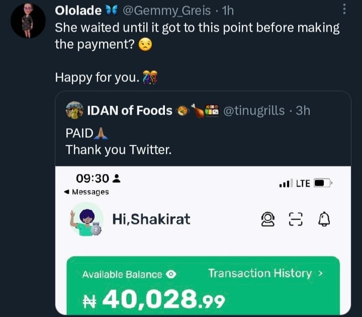This screenshot has height=317, width=362.
Task: Go back to Messages
Action: point(86,192)
